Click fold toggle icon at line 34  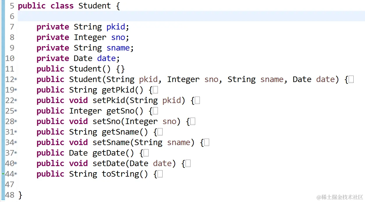point(16,142)
